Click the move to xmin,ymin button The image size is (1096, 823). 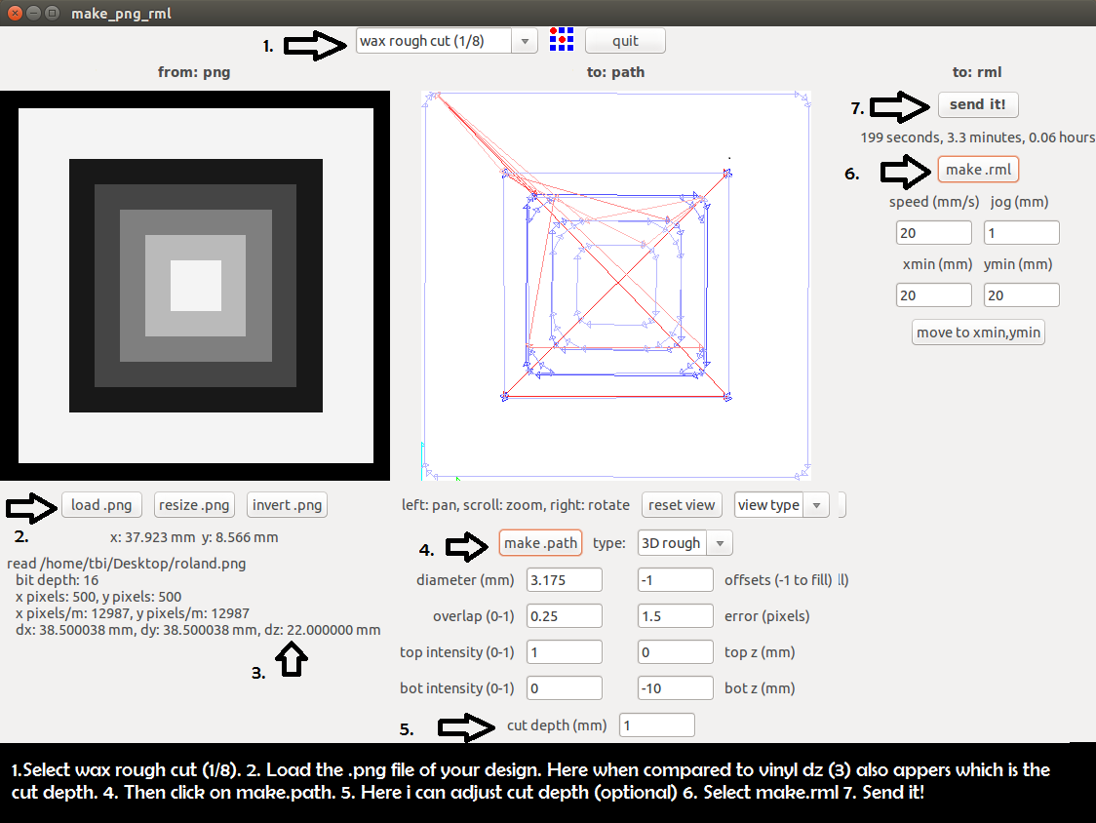979,333
